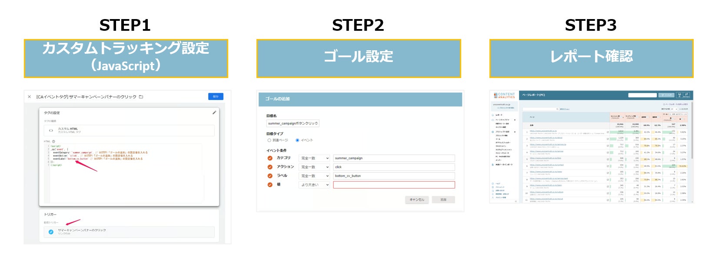Click the 追加 add button
Image resolution: width=725 pixels, height=270 pixels.
click(443, 200)
